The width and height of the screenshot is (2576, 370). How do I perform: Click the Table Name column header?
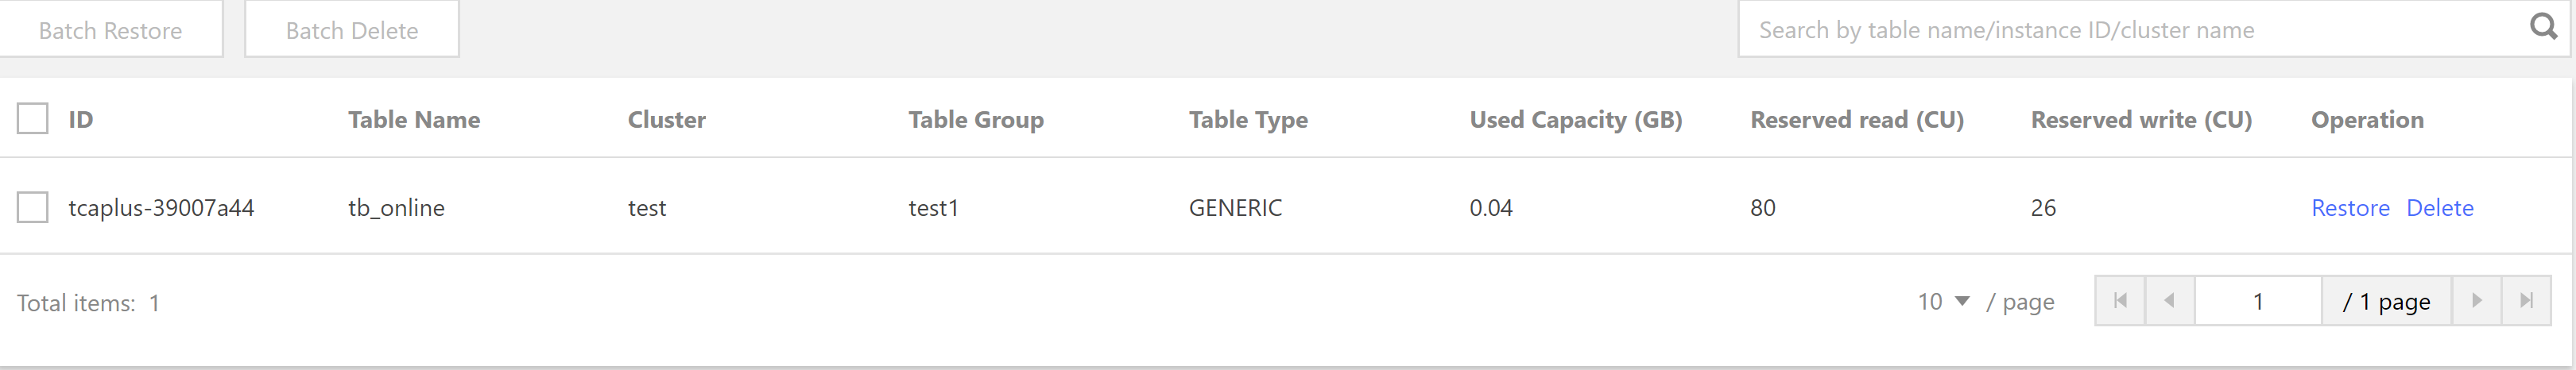(414, 120)
